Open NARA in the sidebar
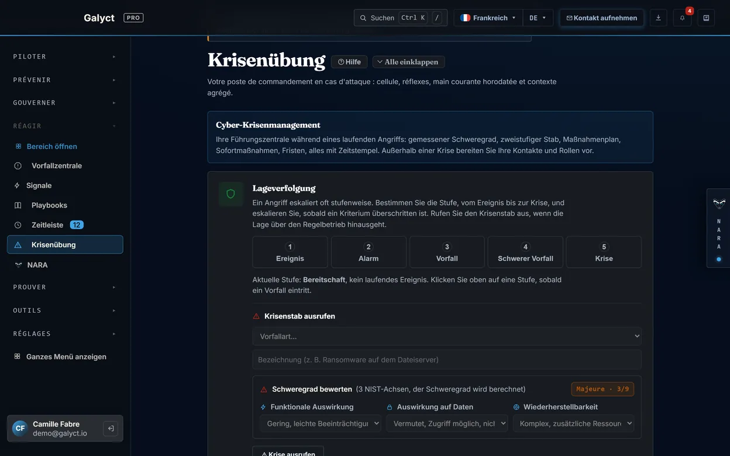Screen dimensions: 730x456 pos(65,265)
